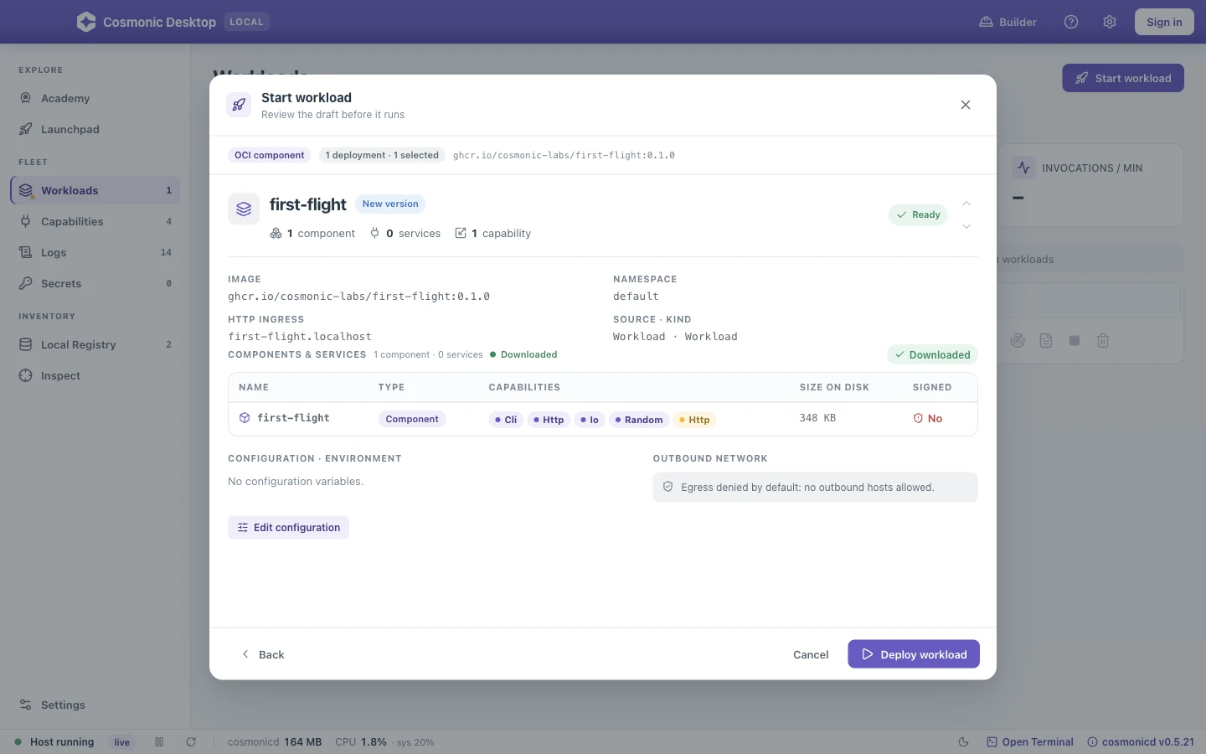Click cosmonicd v0.5.21 version info

pos(1141,742)
